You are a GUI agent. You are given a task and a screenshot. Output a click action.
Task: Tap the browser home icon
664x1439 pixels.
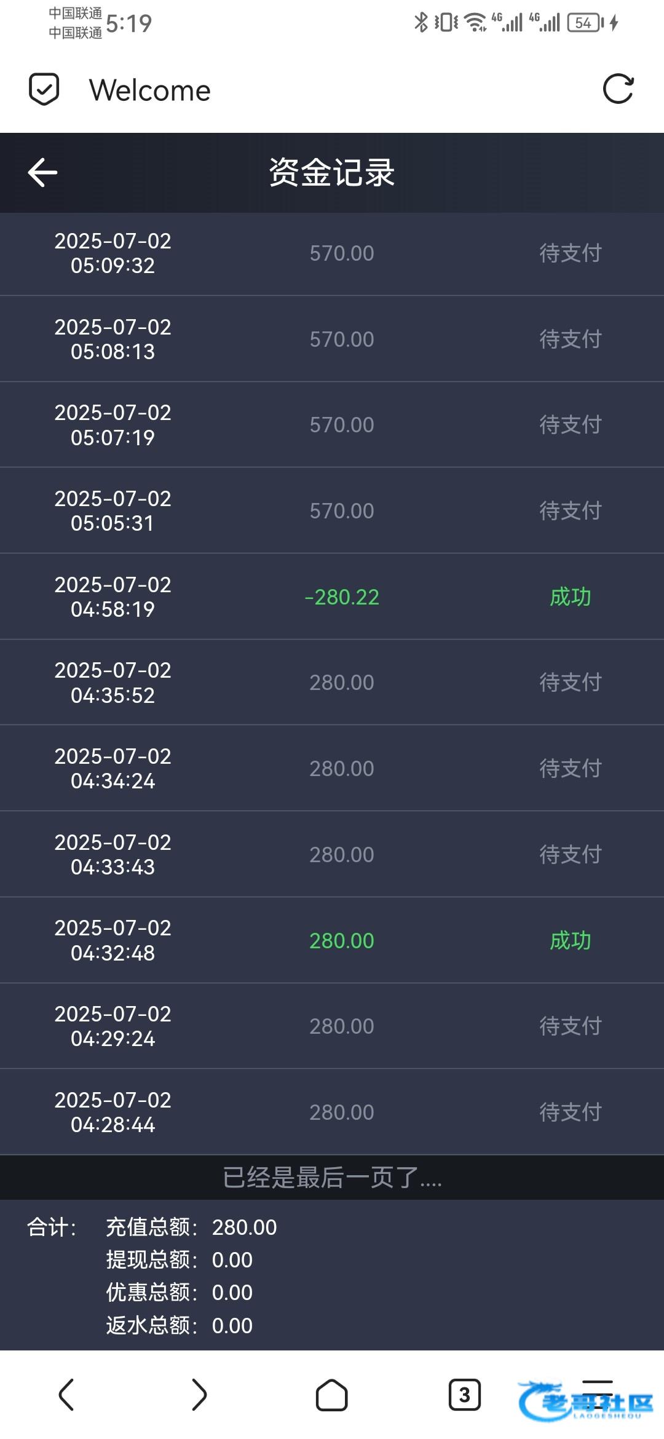click(x=331, y=1394)
